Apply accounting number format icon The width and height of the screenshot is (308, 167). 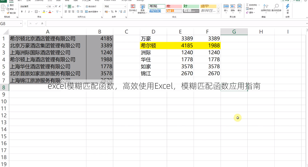[x=106, y=12]
